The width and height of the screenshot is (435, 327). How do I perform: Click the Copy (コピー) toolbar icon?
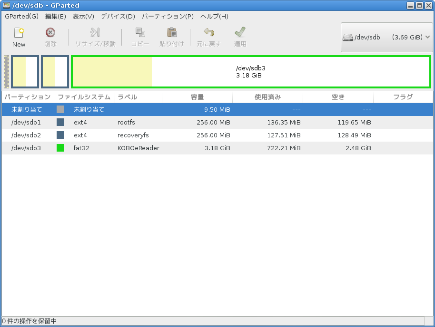(140, 33)
